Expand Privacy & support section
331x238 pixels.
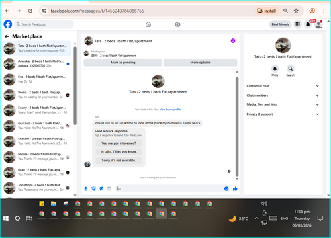pos(283,114)
